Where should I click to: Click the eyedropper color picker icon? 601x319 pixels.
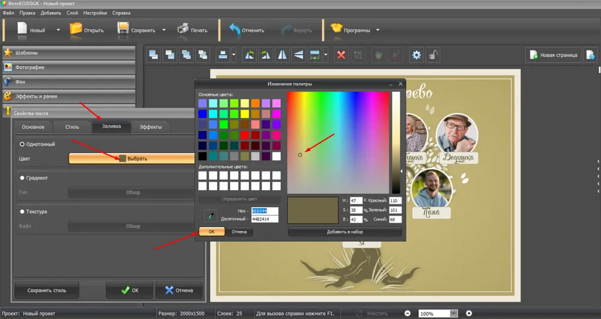pyautogui.click(x=210, y=215)
